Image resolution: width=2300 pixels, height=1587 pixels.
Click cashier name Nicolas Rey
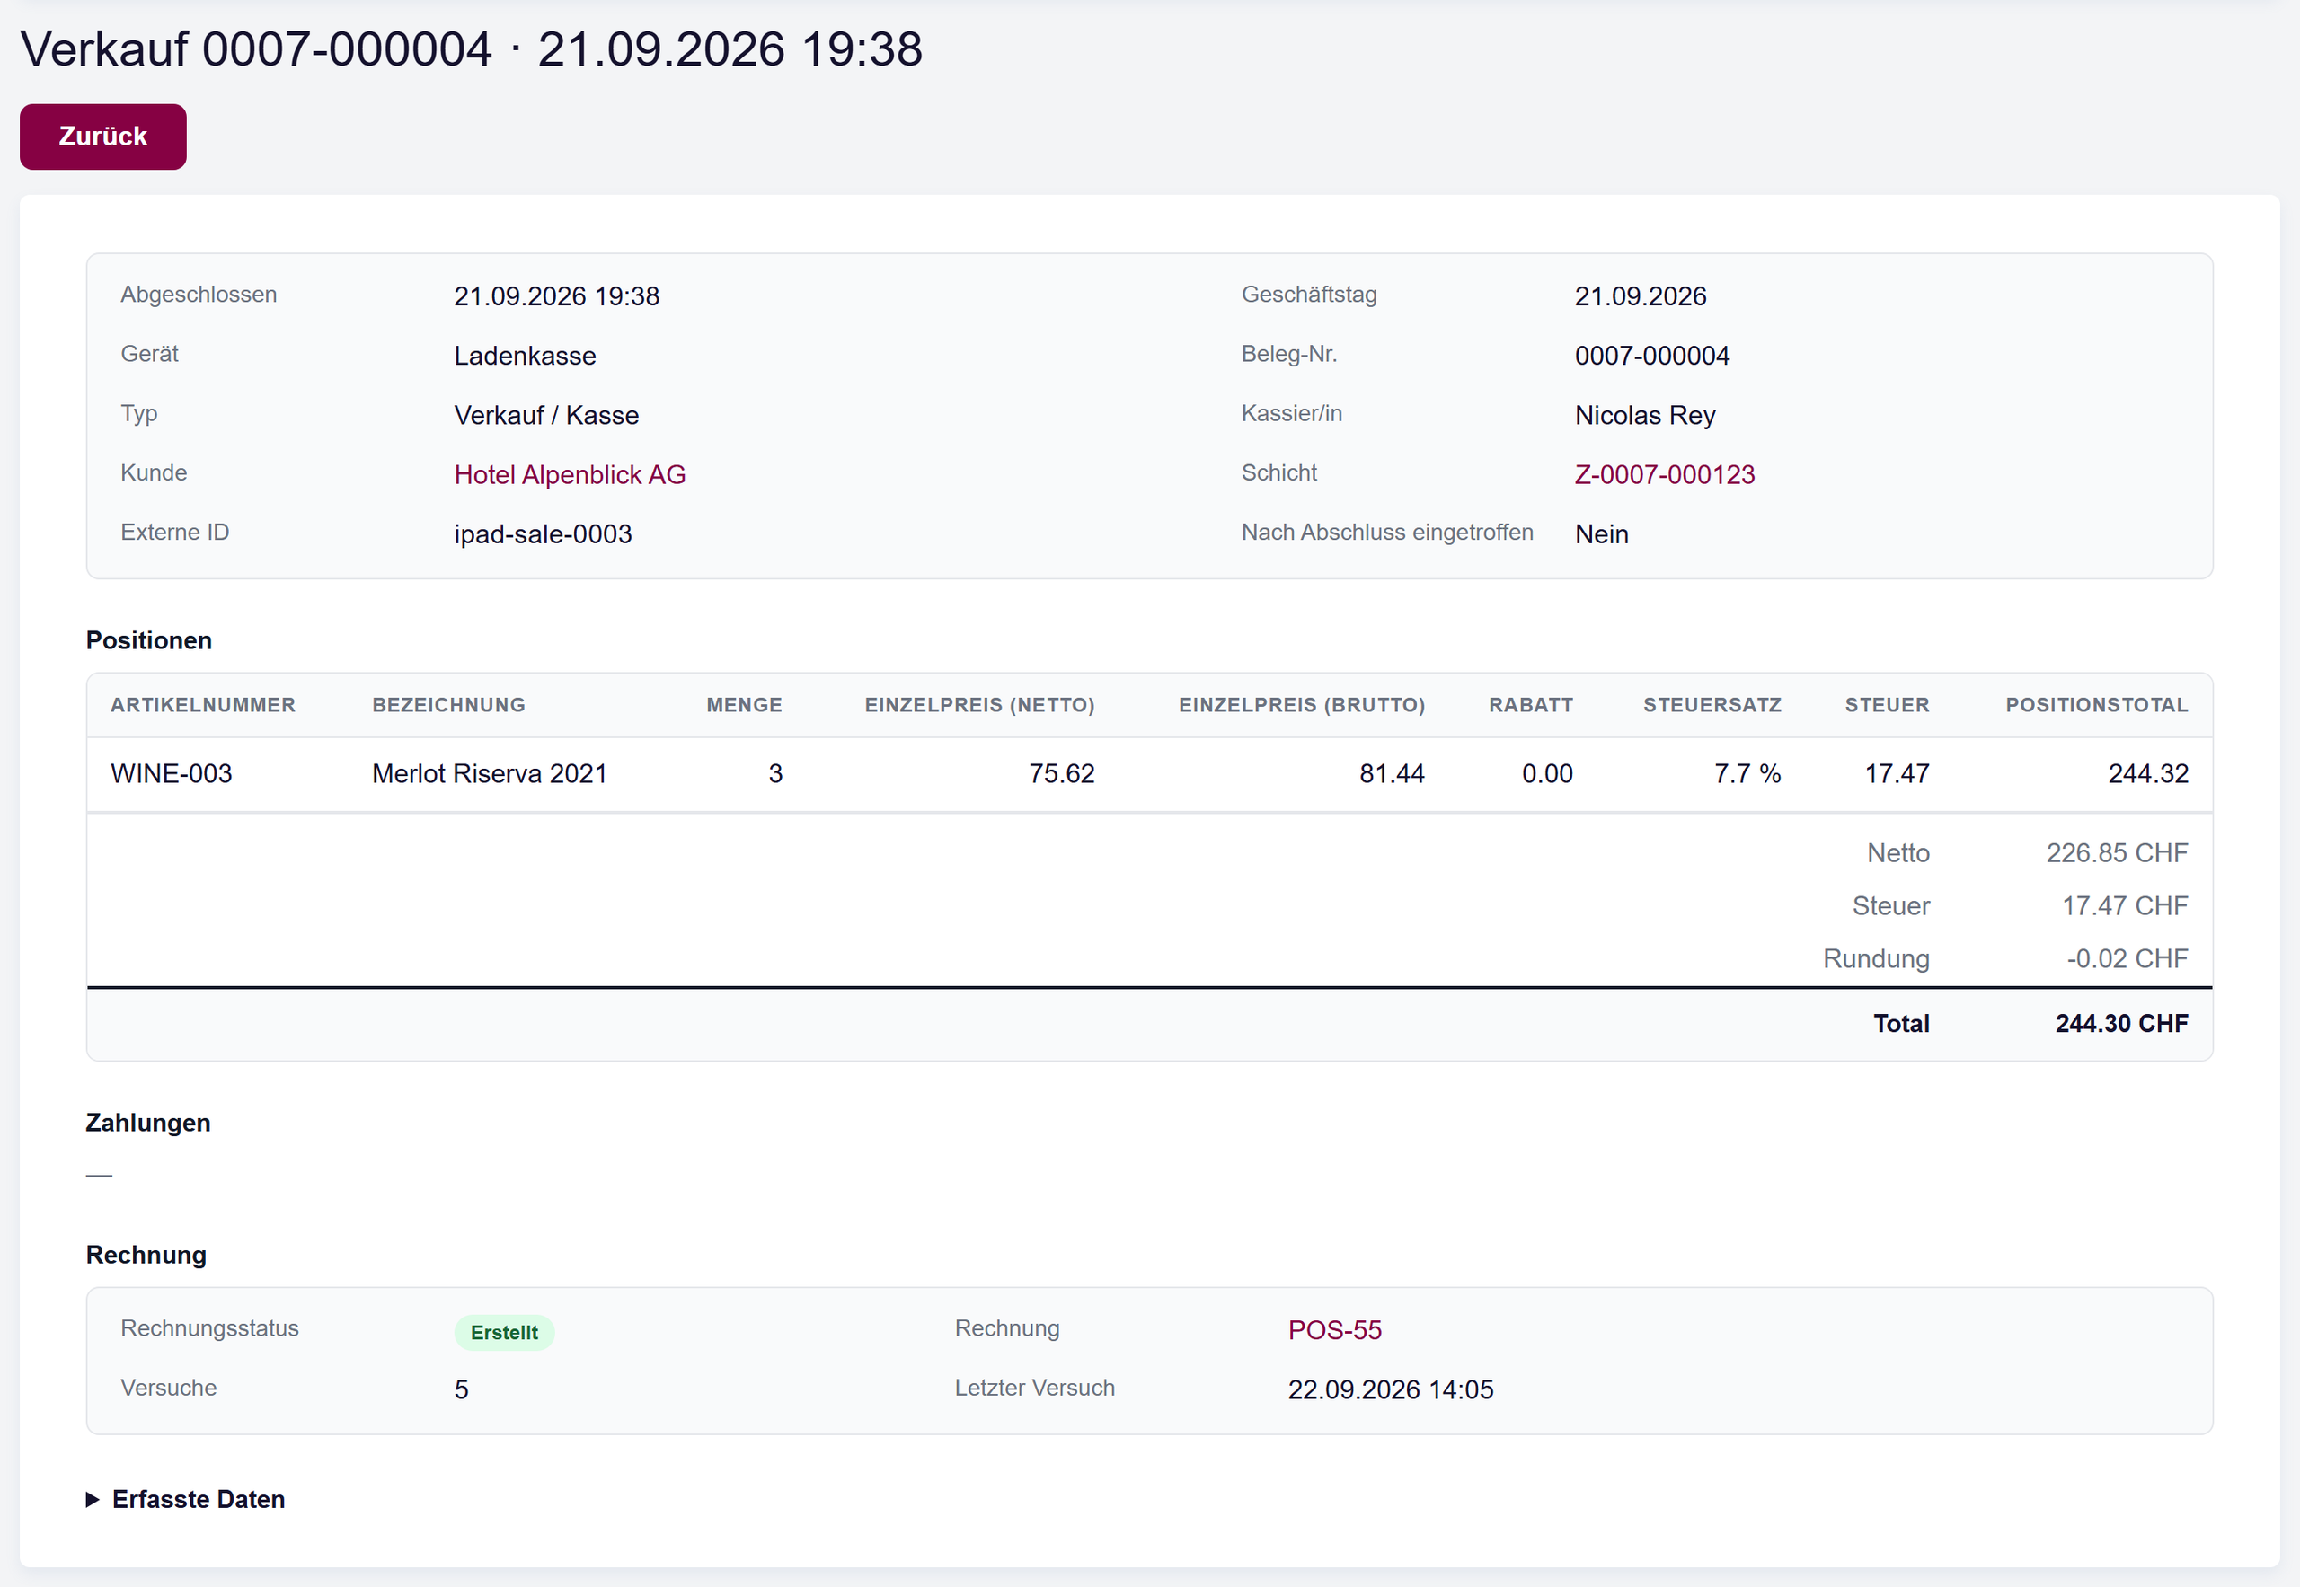[x=1644, y=415]
